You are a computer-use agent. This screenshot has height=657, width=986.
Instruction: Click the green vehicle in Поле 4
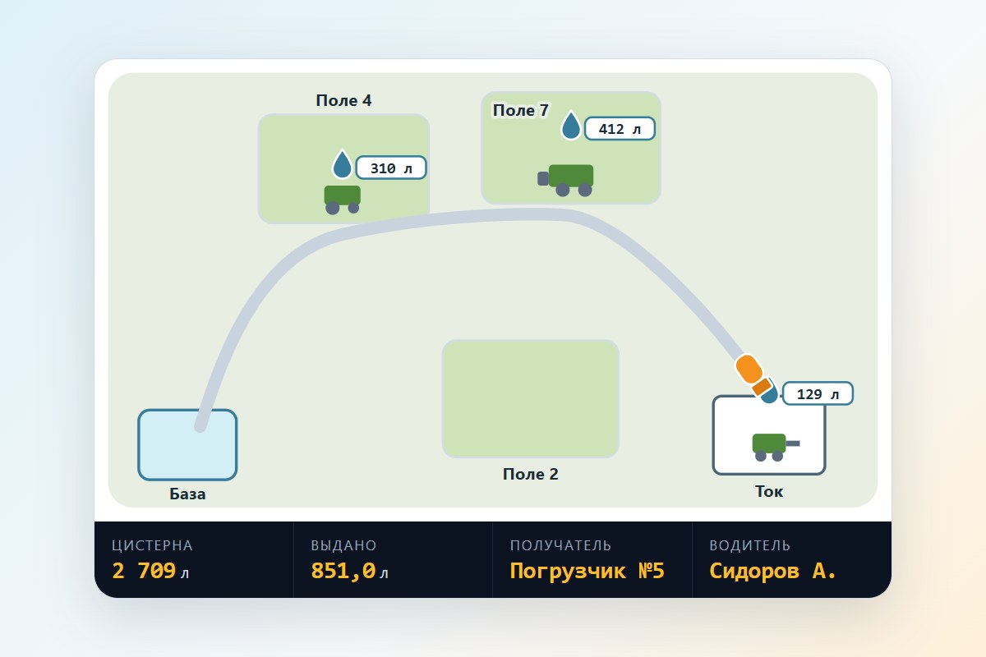(343, 200)
